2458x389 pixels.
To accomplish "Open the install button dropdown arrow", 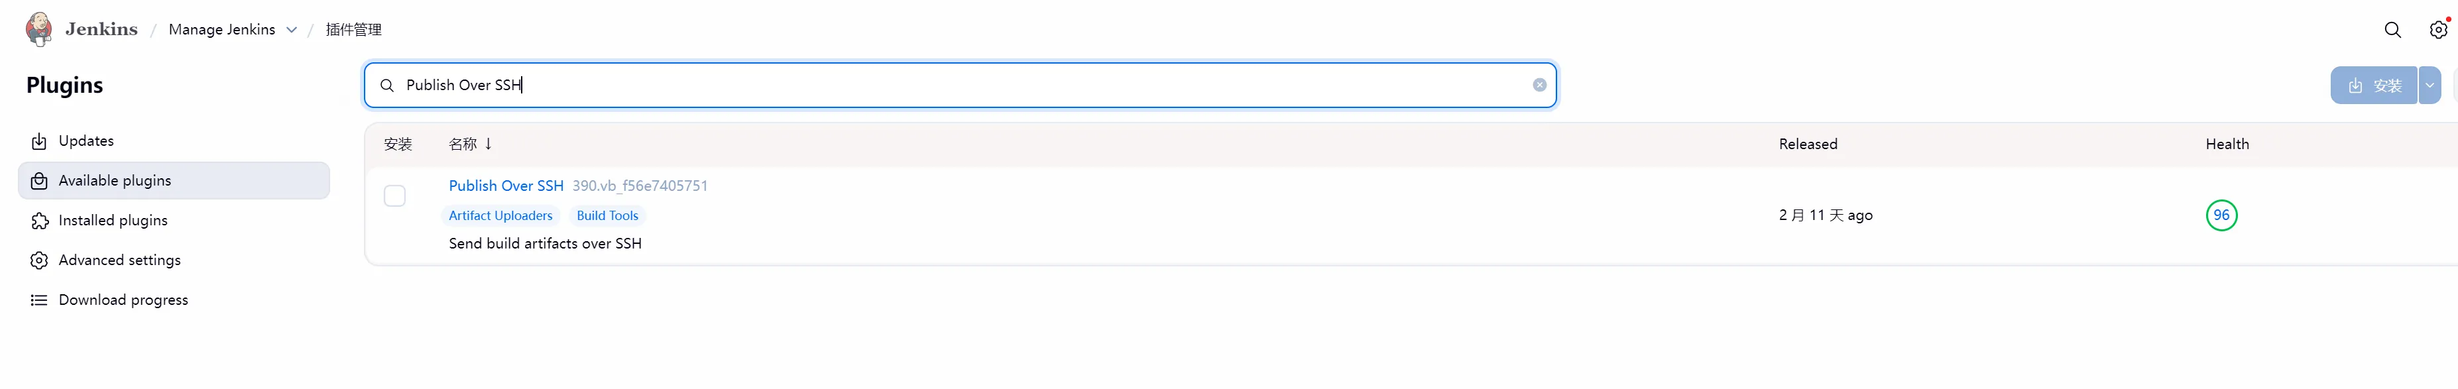I will click(x=2429, y=85).
